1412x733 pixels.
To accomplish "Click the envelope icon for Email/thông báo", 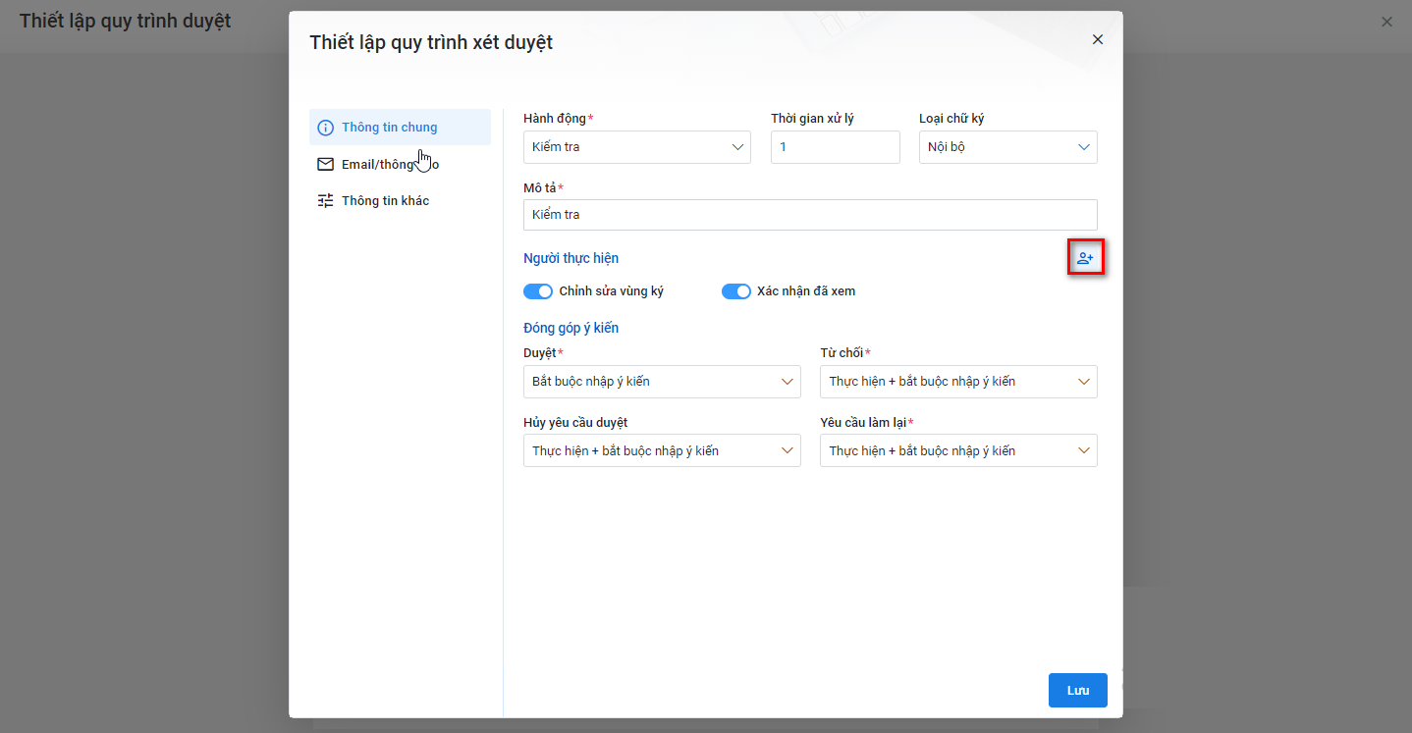I will point(325,165).
